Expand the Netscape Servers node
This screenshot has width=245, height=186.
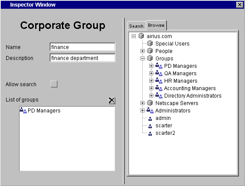point(142,103)
